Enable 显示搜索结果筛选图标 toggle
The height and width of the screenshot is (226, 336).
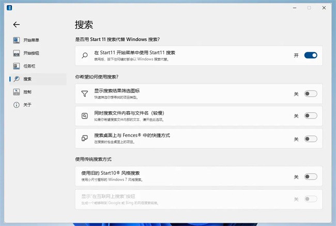tap(311, 94)
